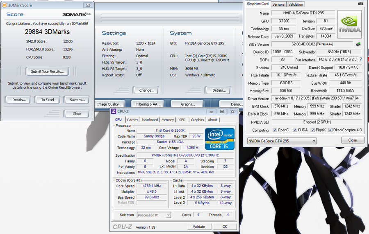Image resolution: width=369 pixels, height=234 pixels.
Task: Click the 3DMark Score window icon
Action: tap(5, 5)
